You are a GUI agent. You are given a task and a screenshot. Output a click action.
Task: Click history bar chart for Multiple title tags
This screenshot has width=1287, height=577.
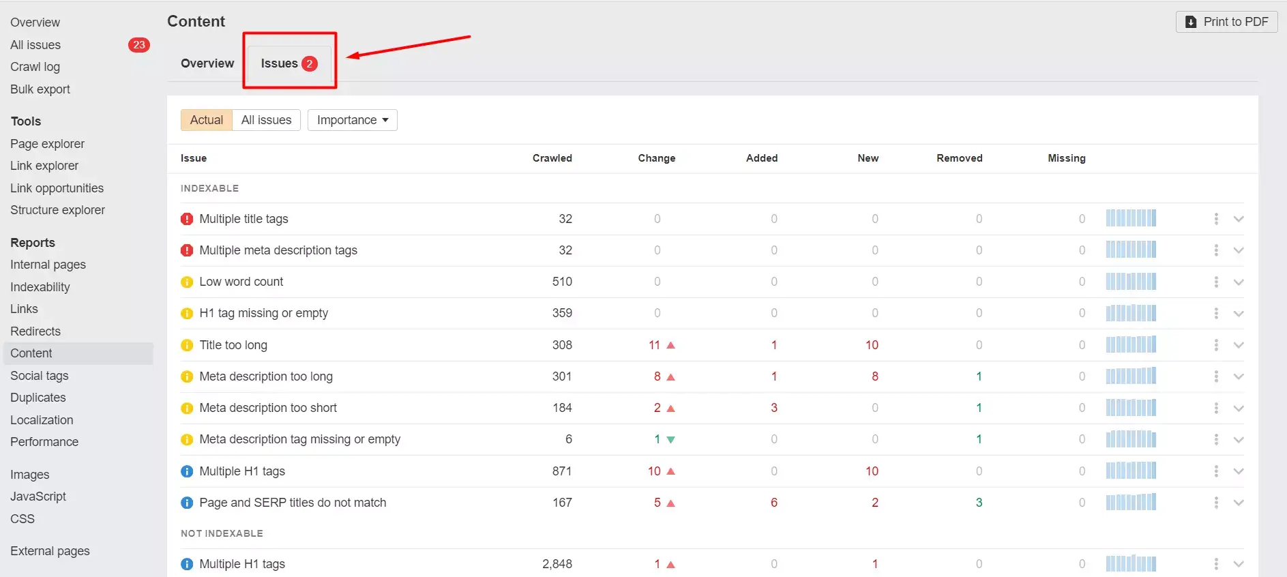click(1131, 218)
